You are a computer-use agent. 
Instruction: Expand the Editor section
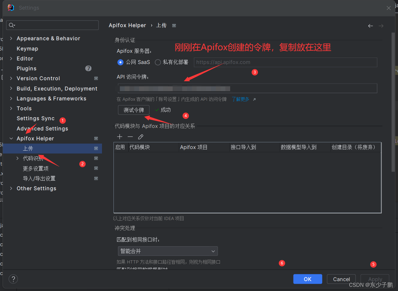11,59
